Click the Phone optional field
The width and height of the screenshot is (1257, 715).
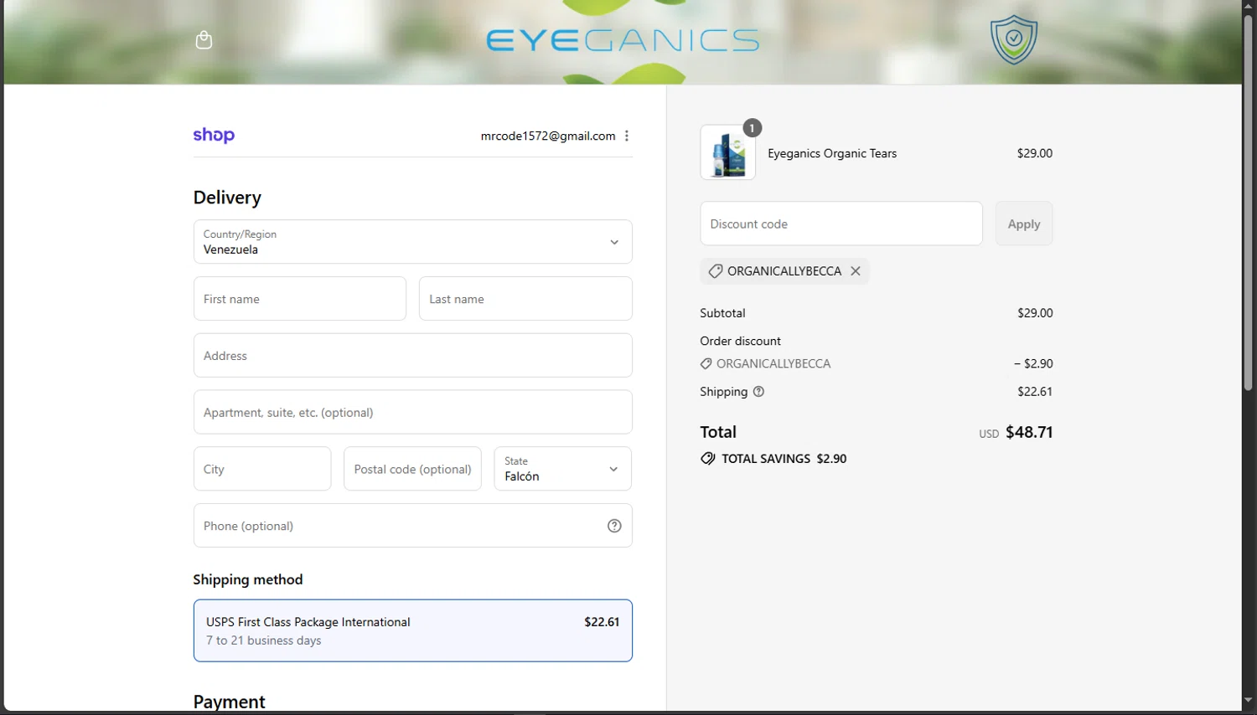point(412,526)
